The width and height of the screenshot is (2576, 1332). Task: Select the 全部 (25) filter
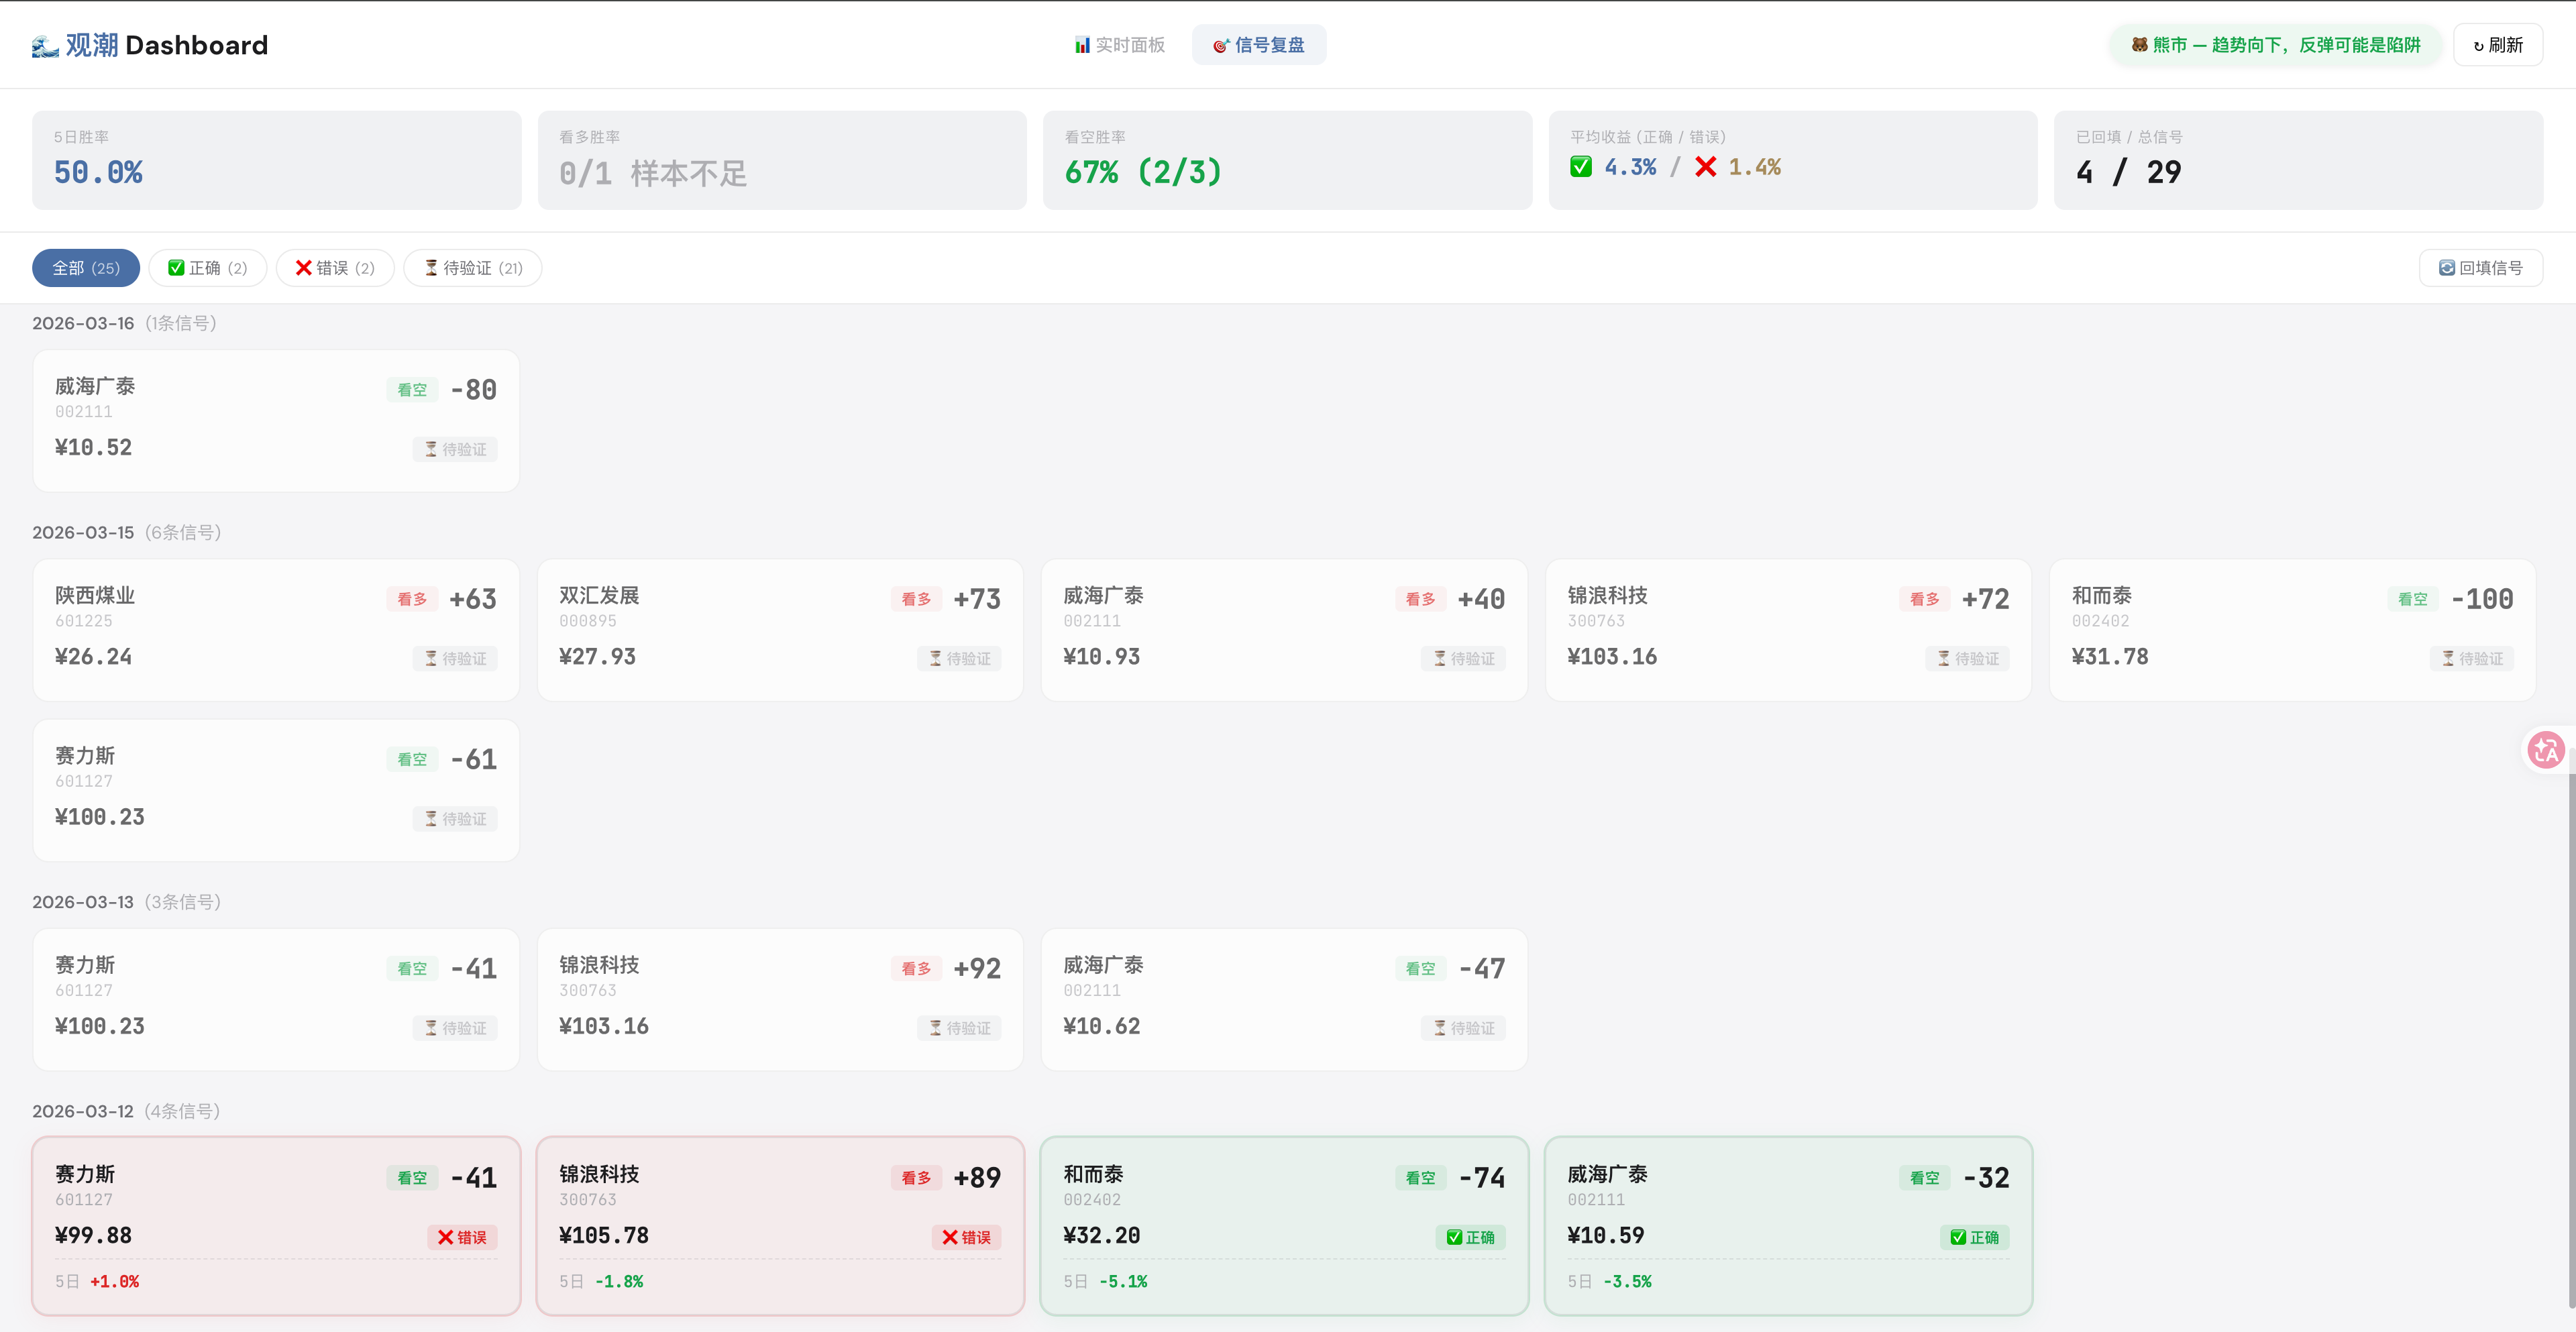[86, 268]
